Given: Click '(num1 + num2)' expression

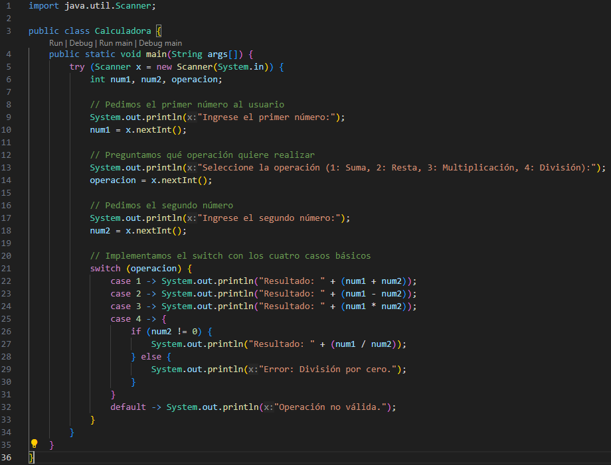Looking at the screenshot, I should pyautogui.click(x=374, y=281).
